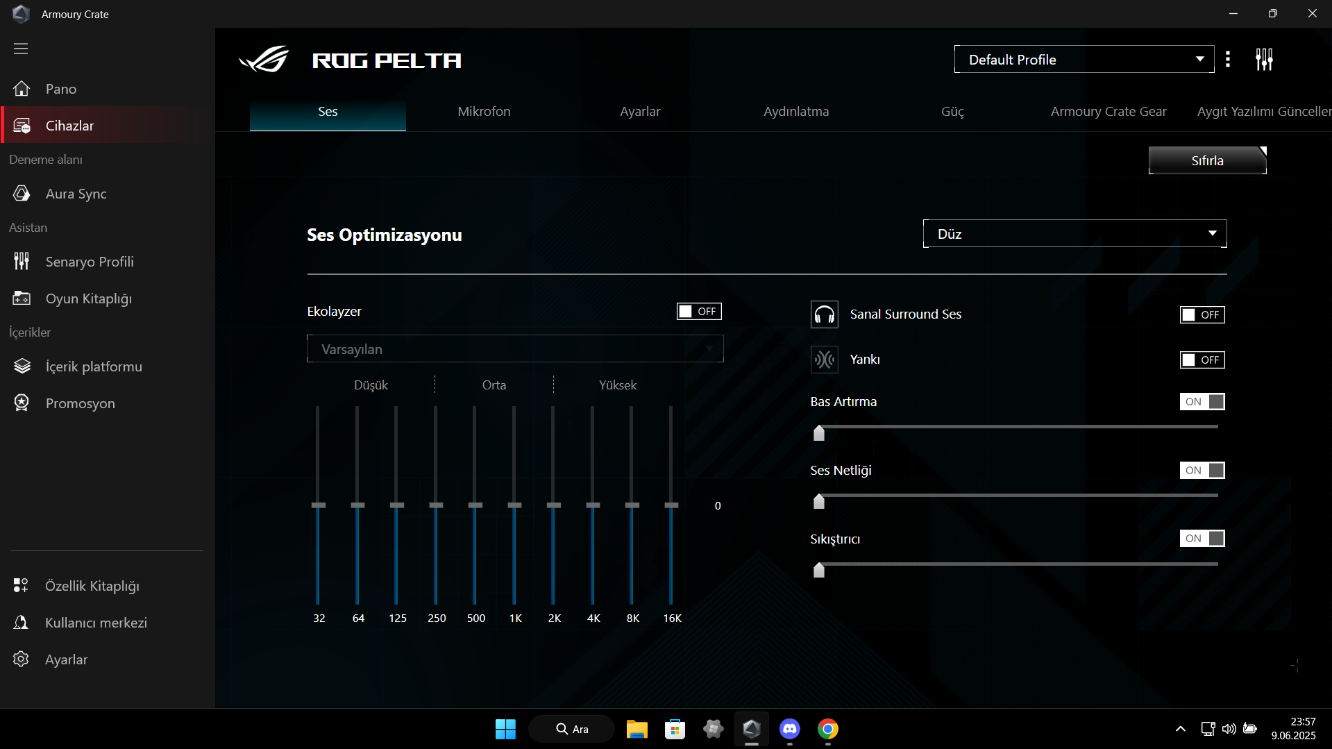Click the Sıkıştırıcı slider handle
This screenshot has width=1332, height=749.
819,570
